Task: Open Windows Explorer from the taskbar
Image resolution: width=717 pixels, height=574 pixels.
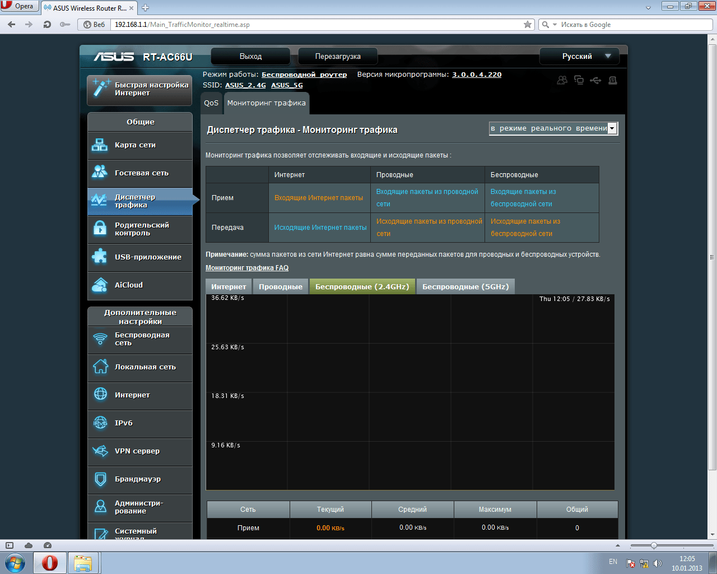Action: coord(83,562)
